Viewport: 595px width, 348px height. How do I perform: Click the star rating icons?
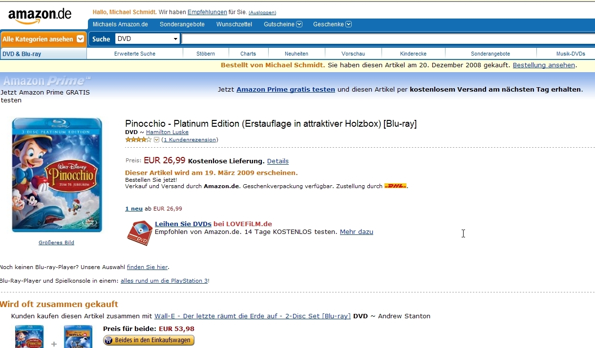point(138,140)
